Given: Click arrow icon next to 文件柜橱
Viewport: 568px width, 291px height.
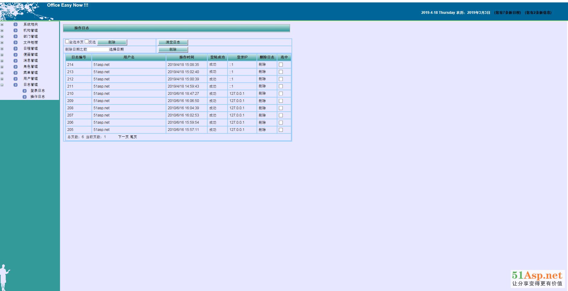Looking at the screenshot, I should tap(15, 42).
